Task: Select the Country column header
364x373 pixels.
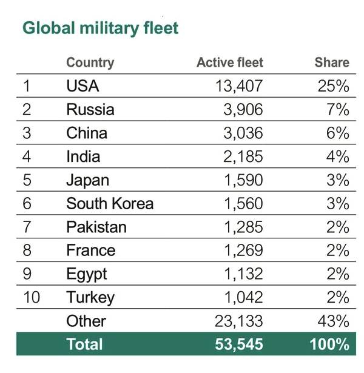Action: click(90, 62)
